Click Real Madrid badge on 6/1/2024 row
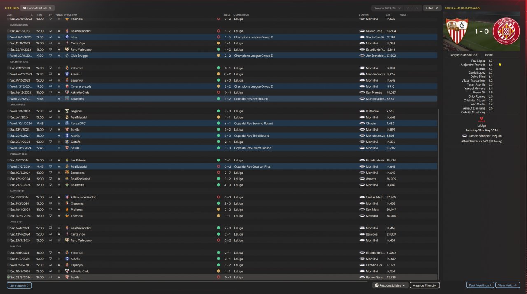The height and width of the screenshot is (294, 527). 67,117
